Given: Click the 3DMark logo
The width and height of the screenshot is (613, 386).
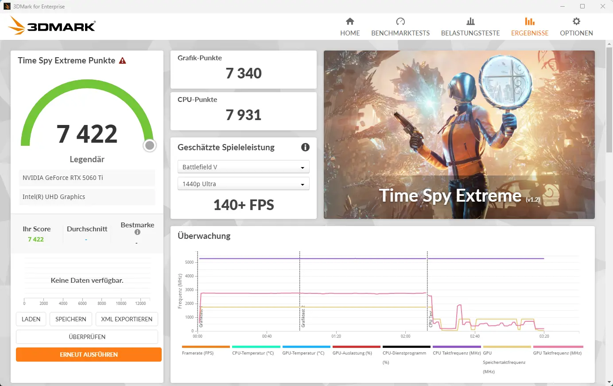Looking at the screenshot, I should (52, 26).
